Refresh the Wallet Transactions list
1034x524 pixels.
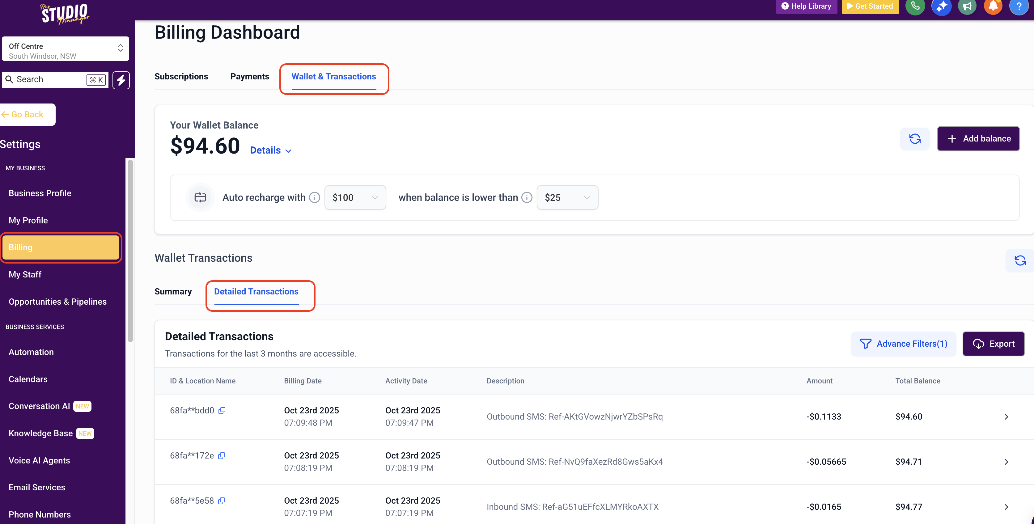point(1020,260)
